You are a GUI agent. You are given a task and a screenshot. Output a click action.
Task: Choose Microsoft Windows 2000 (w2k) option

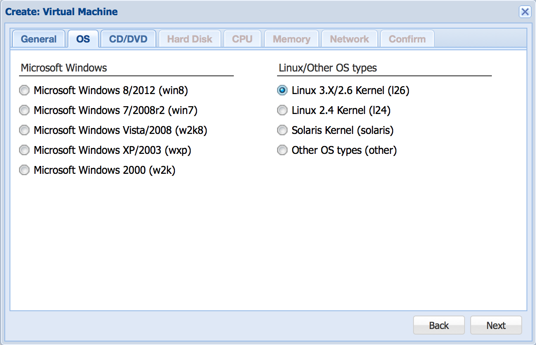(x=25, y=170)
